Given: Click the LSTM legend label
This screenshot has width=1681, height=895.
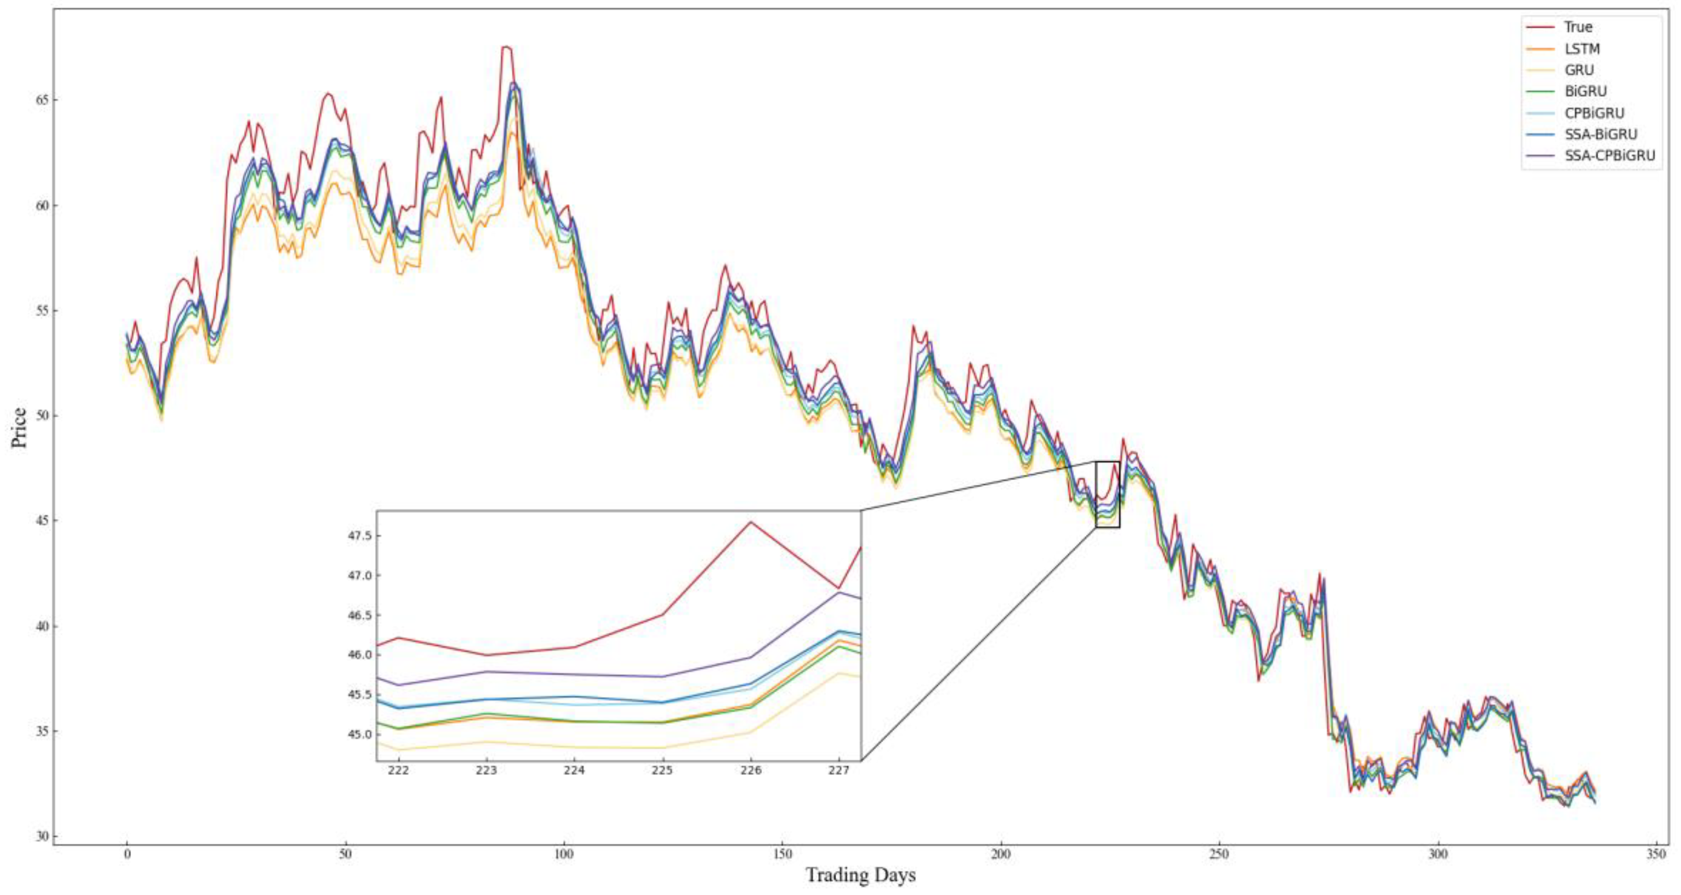Looking at the screenshot, I should tap(1582, 49).
